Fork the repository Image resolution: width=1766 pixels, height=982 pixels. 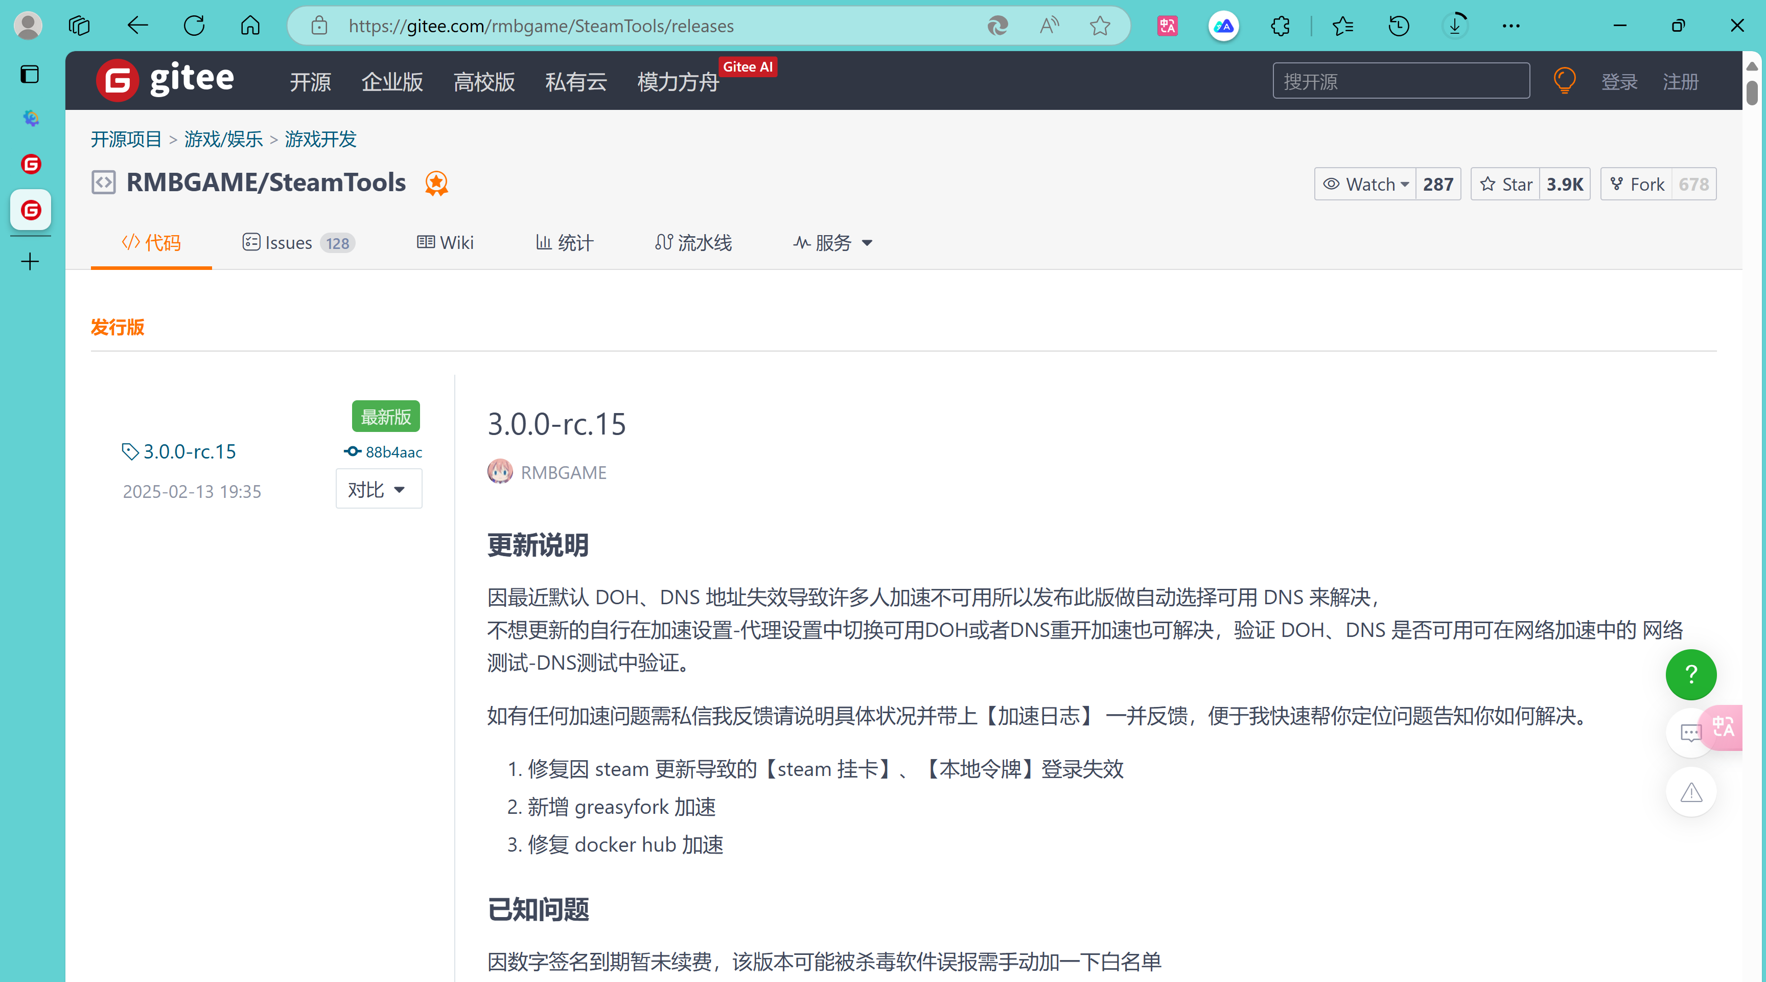point(1636,184)
